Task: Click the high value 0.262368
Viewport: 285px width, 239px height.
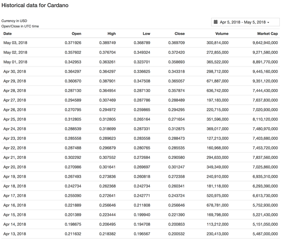Action: [x=107, y=186]
